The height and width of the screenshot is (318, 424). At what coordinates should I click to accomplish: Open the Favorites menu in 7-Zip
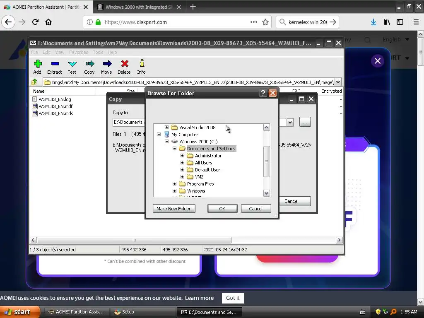coord(78,52)
